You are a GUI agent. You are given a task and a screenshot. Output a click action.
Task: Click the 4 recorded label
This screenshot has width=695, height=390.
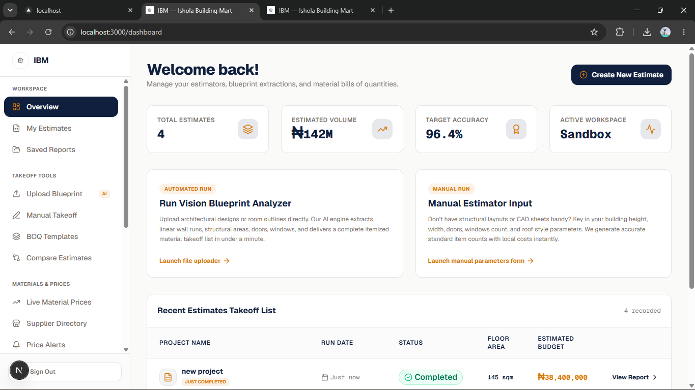[x=643, y=311]
